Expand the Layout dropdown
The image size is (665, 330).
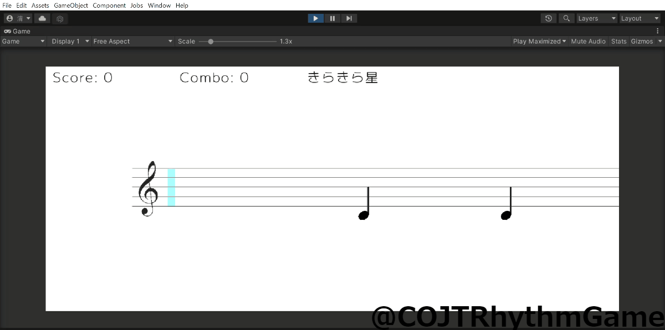pos(640,18)
